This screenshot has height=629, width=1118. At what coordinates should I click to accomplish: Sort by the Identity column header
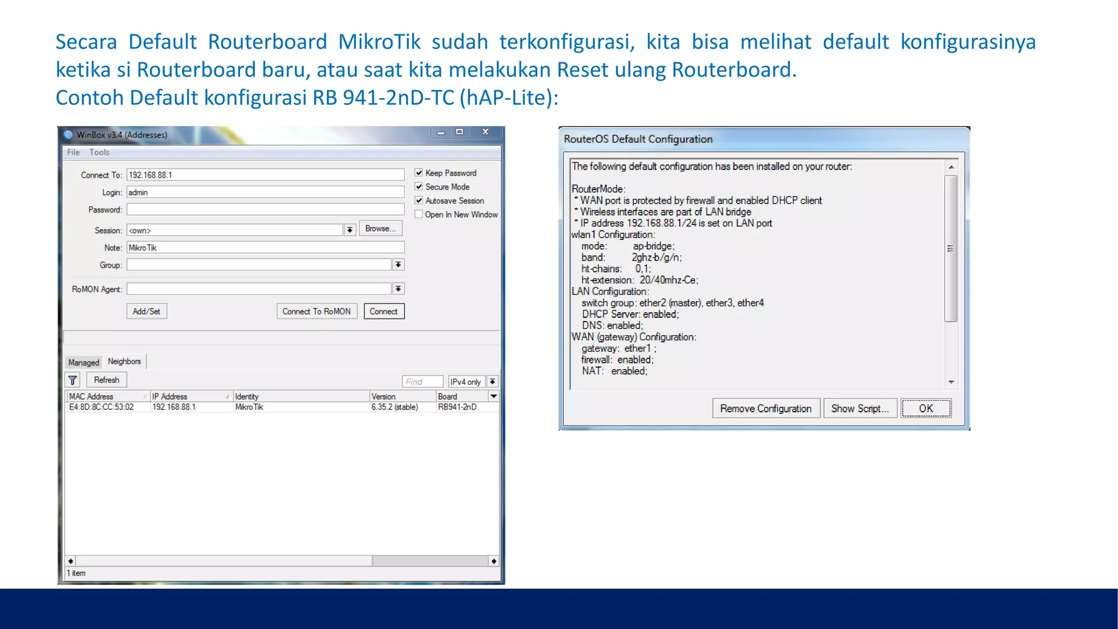coord(301,396)
